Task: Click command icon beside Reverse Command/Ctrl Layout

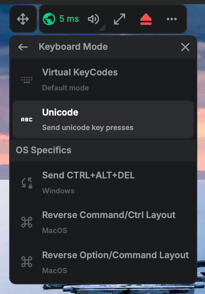Action: click(27, 222)
